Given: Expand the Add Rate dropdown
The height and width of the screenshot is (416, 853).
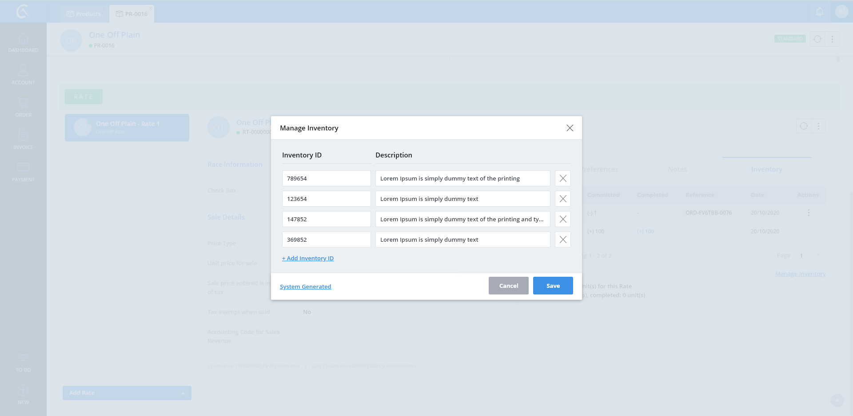Looking at the screenshot, I should (183, 393).
